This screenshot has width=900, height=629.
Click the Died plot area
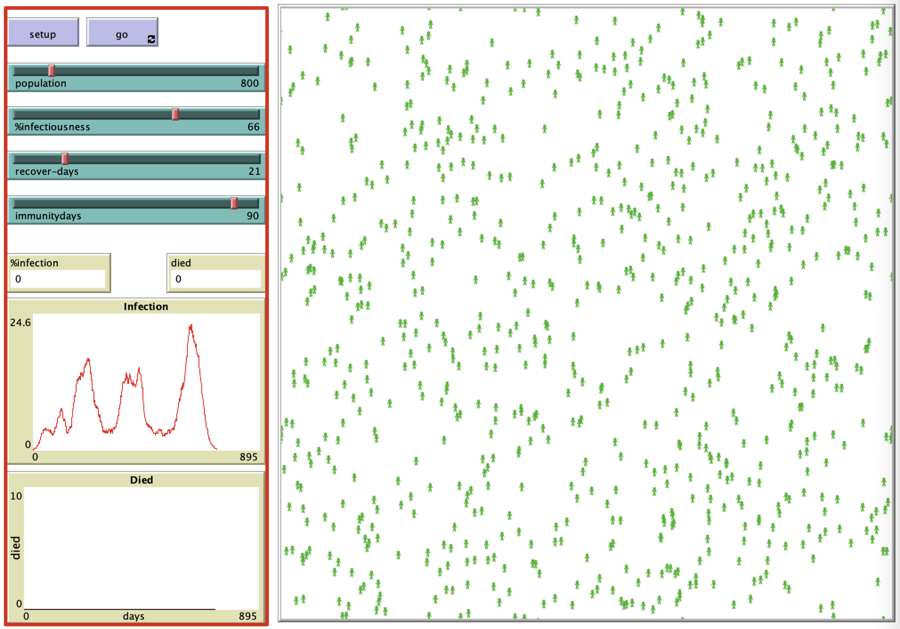click(x=141, y=548)
